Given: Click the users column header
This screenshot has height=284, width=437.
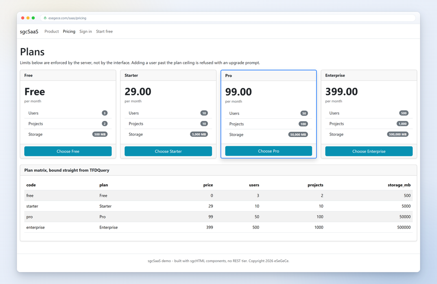Looking at the screenshot, I should 254,185.
